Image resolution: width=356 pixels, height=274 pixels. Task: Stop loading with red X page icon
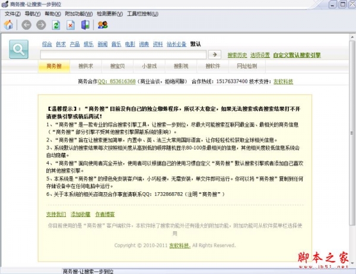pos(71,25)
